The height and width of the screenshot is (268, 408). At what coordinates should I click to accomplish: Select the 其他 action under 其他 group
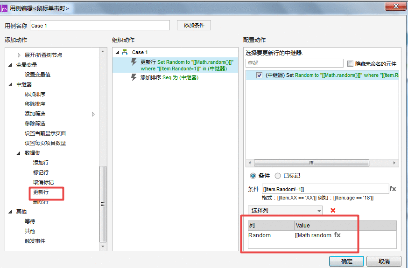pos(30,231)
